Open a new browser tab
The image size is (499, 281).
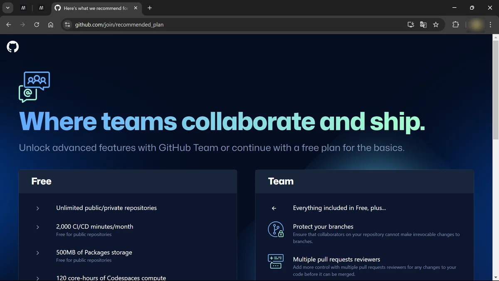pyautogui.click(x=150, y=8)
